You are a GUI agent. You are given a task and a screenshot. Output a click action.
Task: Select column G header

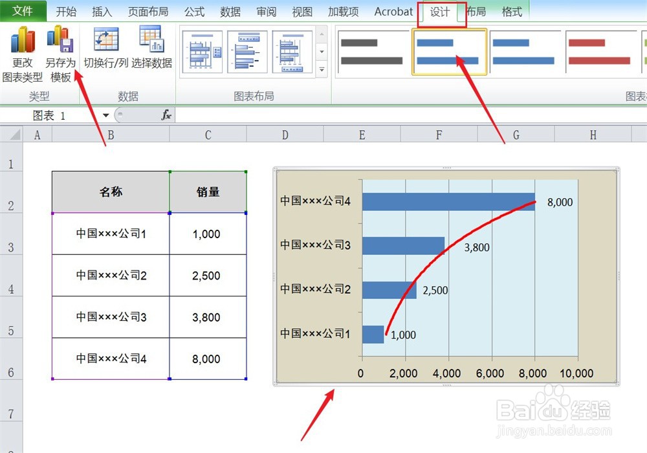point(516,135)
